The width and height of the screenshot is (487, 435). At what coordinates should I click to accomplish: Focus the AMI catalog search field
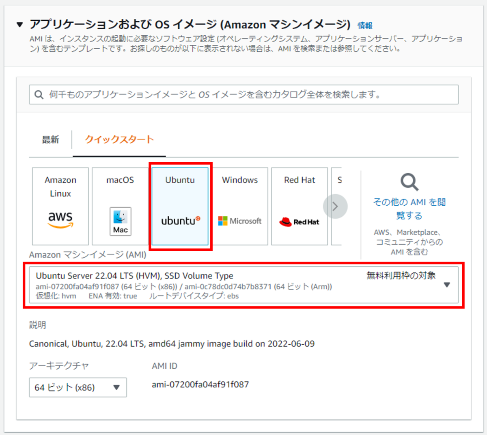pos(243,95)
